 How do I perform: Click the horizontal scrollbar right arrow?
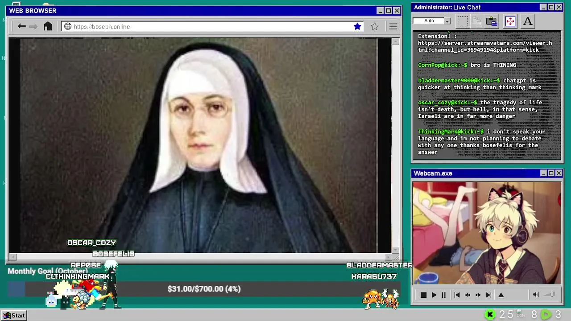pos(388,256)
